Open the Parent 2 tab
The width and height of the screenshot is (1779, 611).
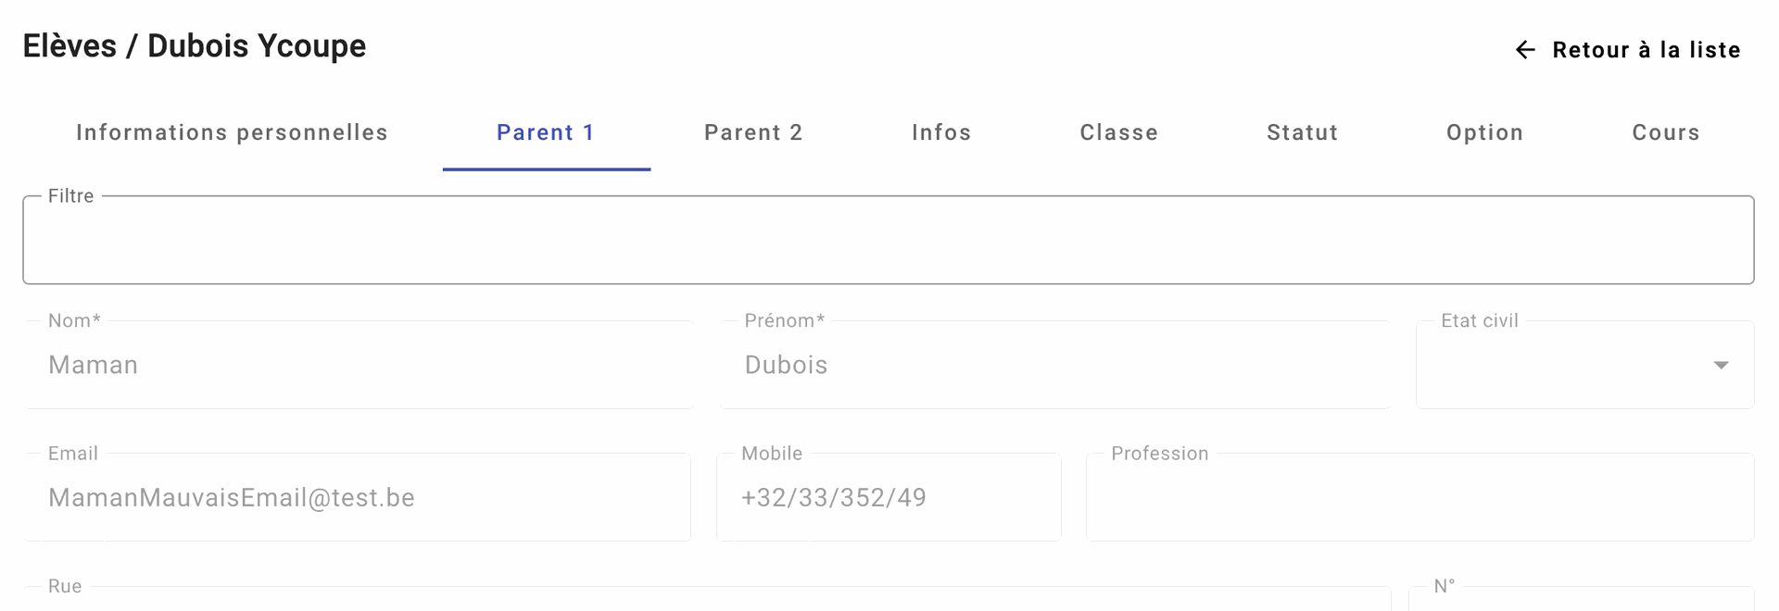[753, 132]
